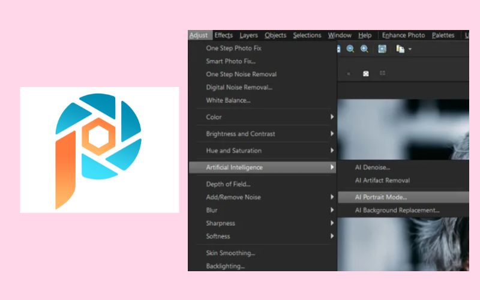
Task: Expand Add/Remove Noise submenu
Action: [x=262, y=197]
